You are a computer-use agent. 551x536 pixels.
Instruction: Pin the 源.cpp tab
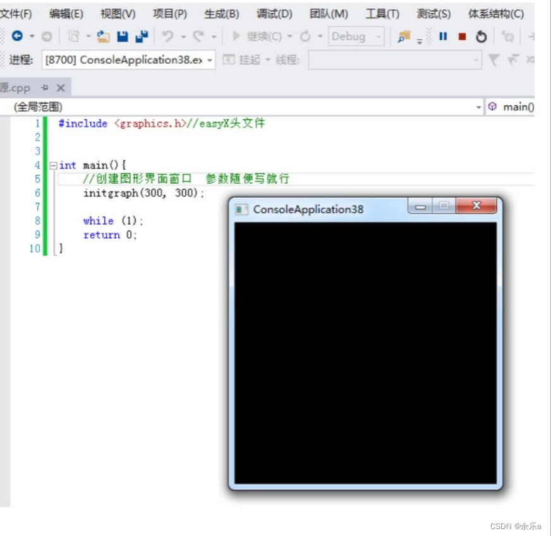pos(45,87)
